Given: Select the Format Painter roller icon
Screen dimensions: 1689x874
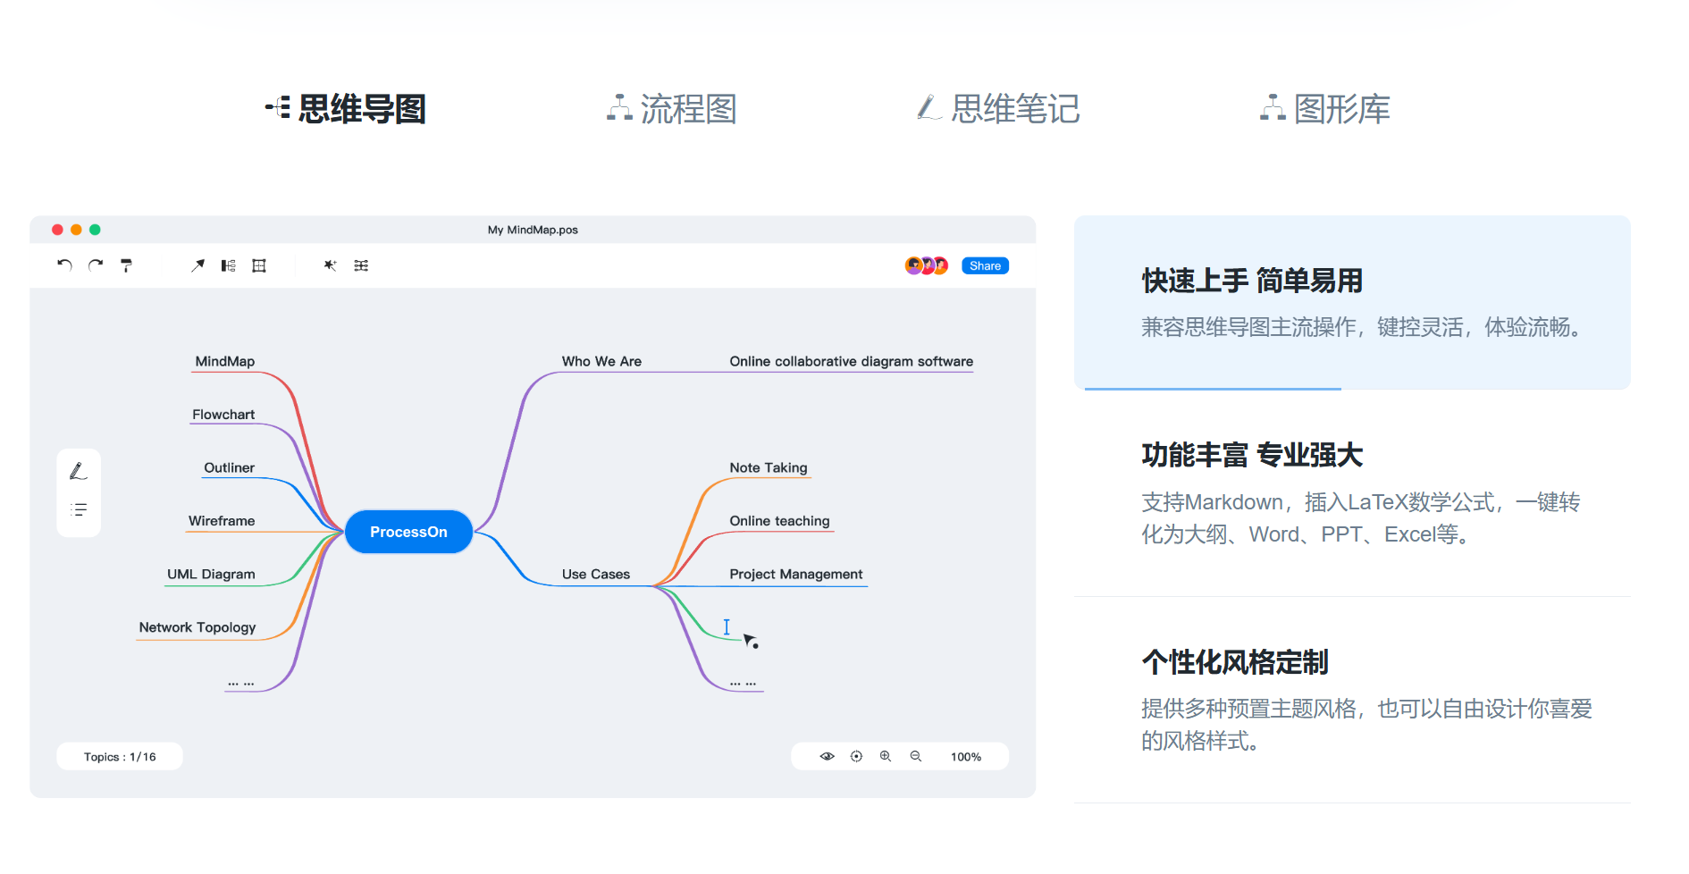Looking at the screenshot, I should click(x=127, y=265).
